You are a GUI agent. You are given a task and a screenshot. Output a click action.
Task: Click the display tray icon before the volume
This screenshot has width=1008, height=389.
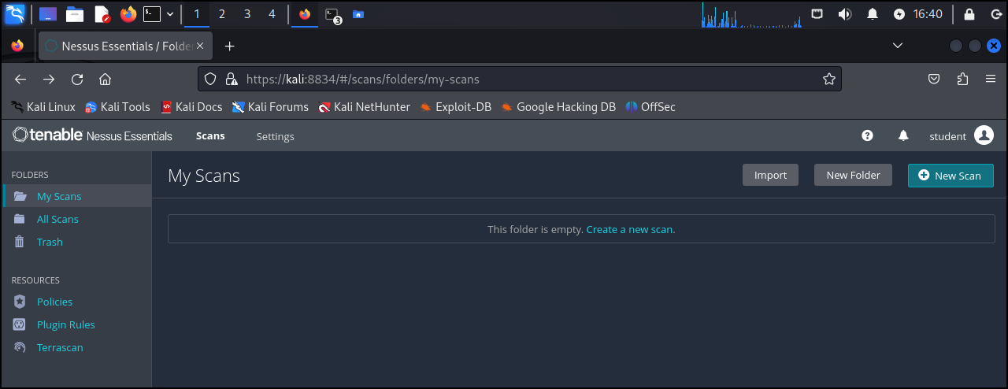[x=817, y=13]
